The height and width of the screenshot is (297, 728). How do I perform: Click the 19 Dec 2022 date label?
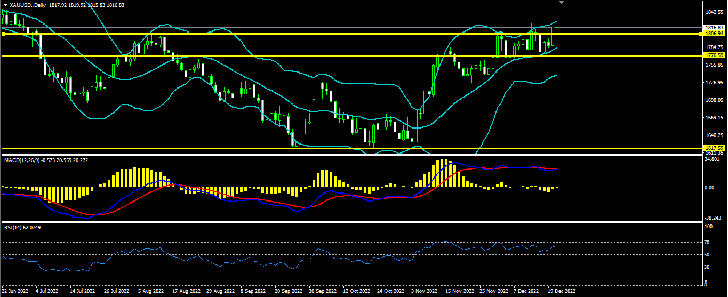click(x=563, y=292)
